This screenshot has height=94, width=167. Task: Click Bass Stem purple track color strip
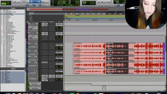pyautogui.click(x=27, y=27)
